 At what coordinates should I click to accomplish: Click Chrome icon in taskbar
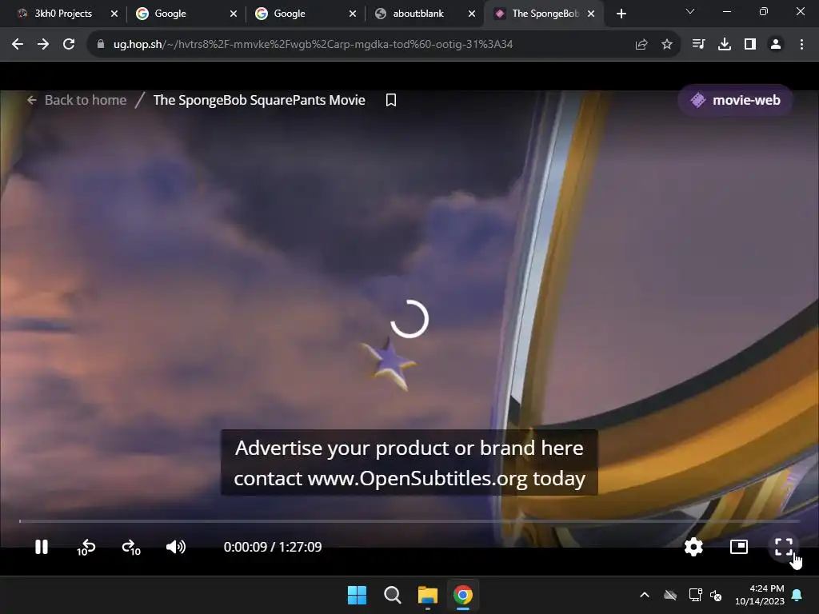pos(463,595)
